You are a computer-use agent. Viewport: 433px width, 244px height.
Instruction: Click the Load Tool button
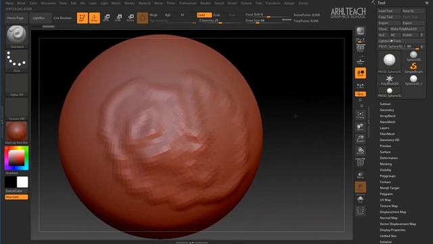point(389,11)
